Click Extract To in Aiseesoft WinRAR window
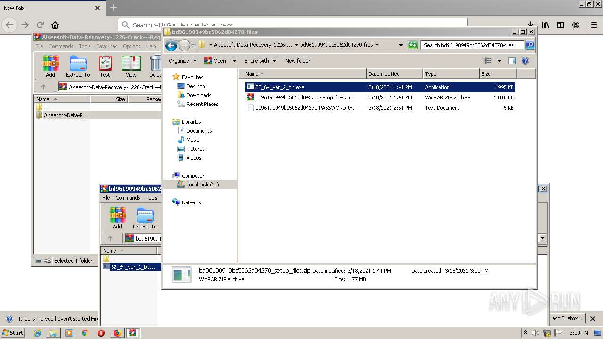 click(78, 66)
